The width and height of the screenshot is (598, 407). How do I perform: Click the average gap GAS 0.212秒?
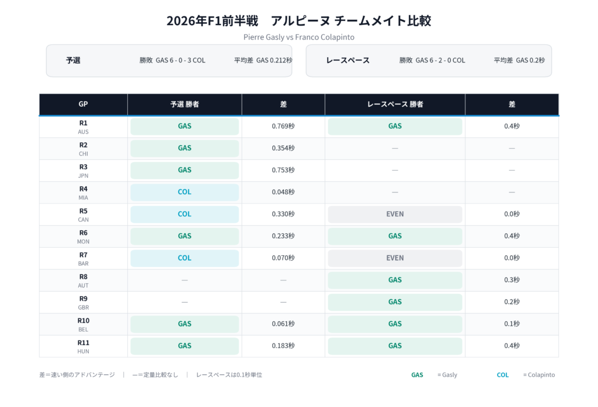(274, 60)
